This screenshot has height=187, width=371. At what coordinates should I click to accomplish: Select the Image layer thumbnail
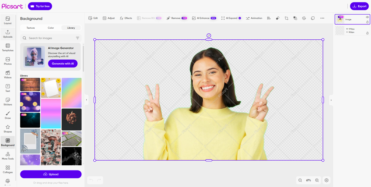[x=339, y=19]
